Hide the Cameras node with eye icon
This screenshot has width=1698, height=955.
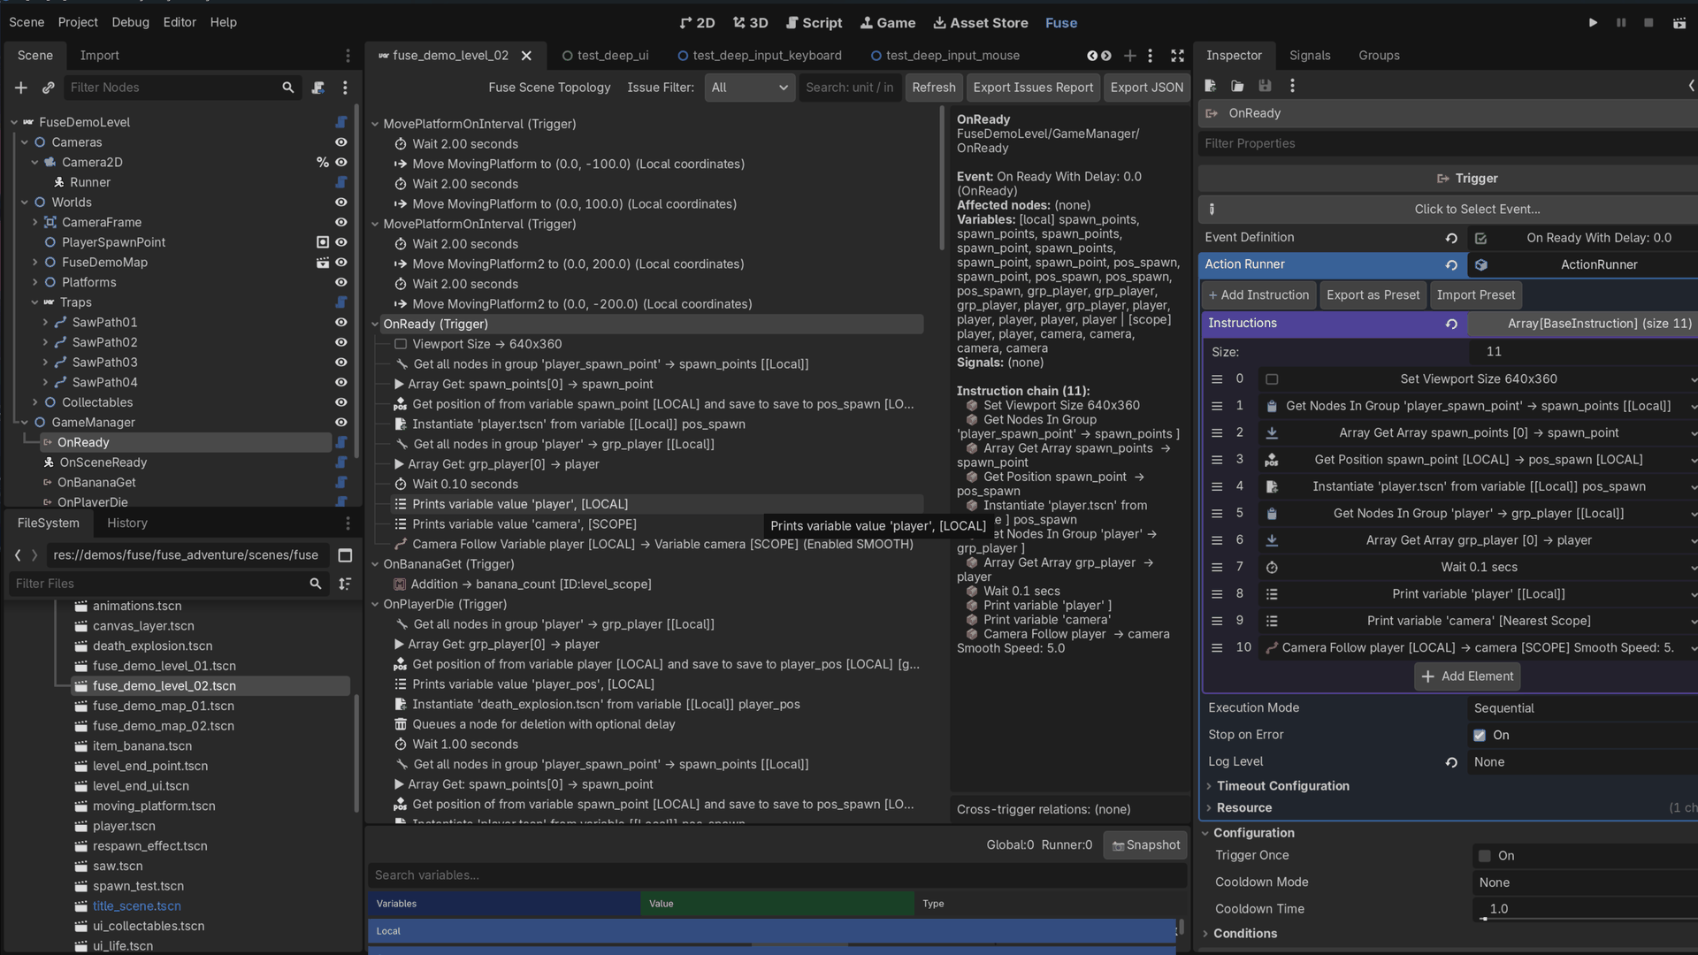[x=340, y=142]
